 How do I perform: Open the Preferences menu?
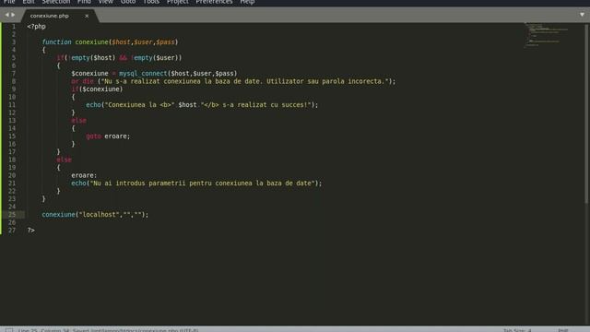pos(214,2)
